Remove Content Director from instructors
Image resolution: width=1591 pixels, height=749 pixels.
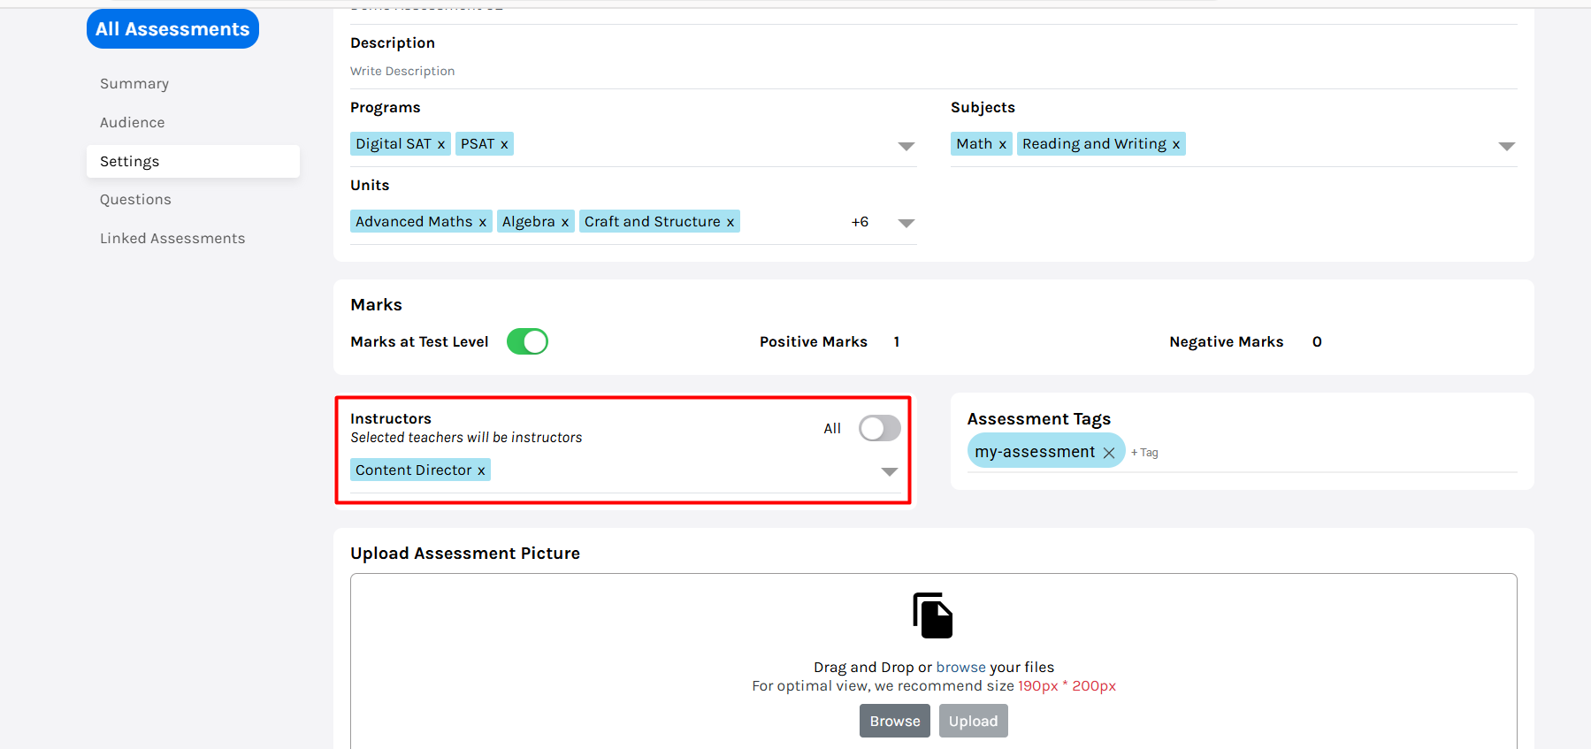481,470
